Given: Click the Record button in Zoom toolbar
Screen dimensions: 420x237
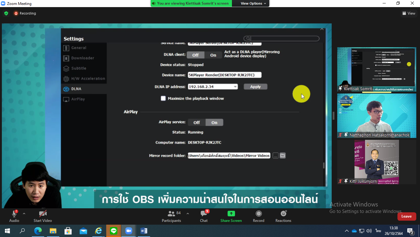Looking at the screenshot, I should 258,216.
